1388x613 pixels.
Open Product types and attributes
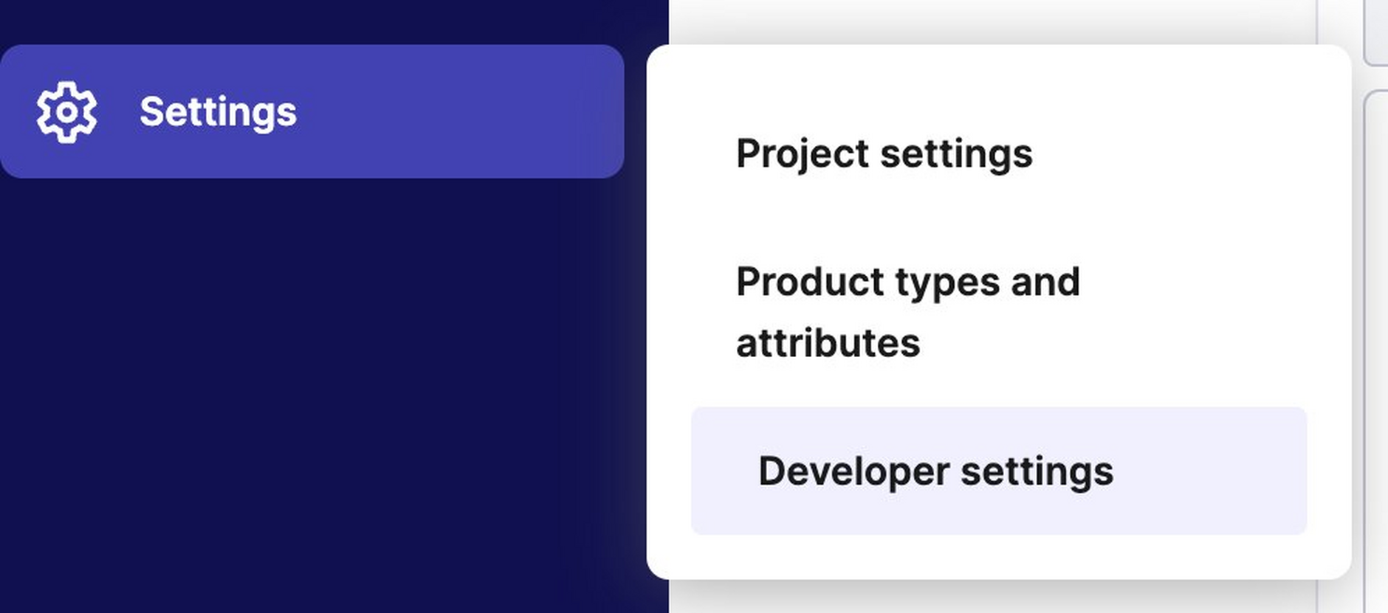click(907, 312)
